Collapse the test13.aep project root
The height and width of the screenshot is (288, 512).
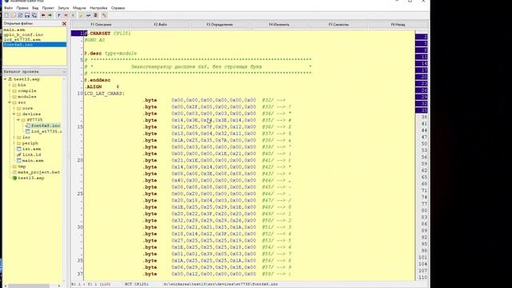click(x=6, y=79)
